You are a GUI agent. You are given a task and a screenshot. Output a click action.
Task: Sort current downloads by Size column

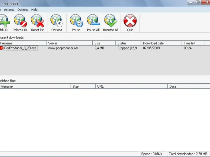tap(104, 43)
